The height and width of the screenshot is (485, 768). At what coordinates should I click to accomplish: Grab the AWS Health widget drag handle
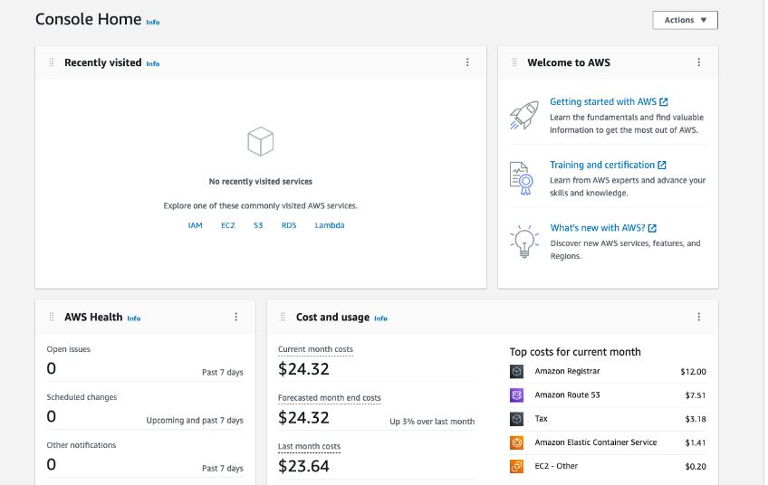(52, 317)
